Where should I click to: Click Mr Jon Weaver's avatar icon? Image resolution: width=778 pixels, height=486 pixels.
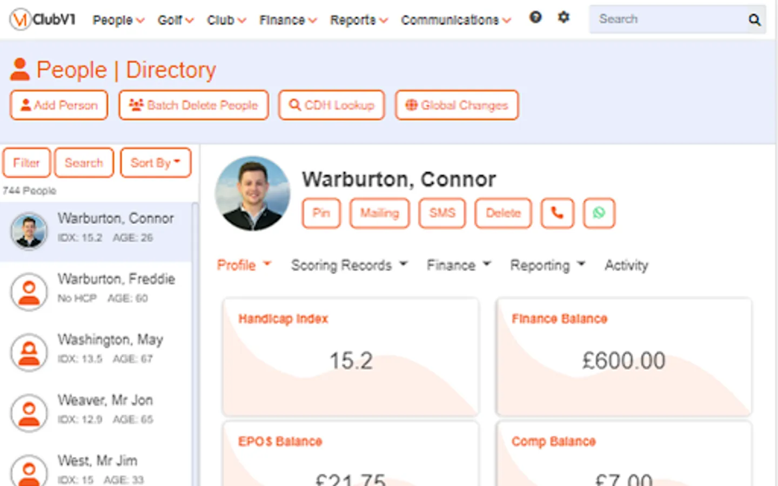point(29,413)
